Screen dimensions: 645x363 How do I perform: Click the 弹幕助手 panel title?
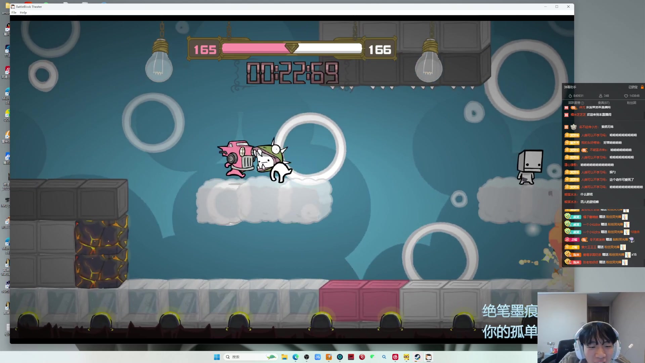(x=570, y=87)
